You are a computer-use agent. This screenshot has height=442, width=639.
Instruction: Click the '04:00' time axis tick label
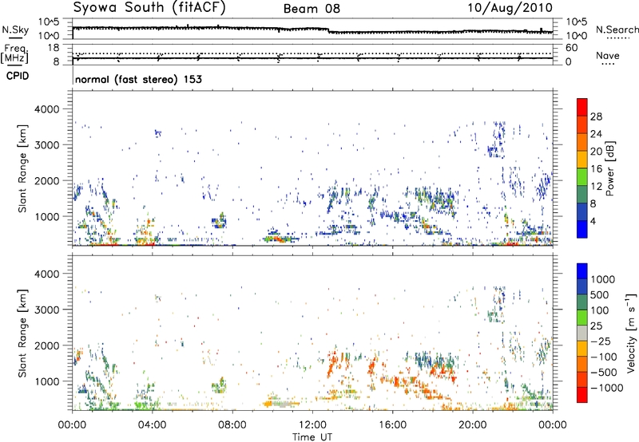click(x=152, y=425)
